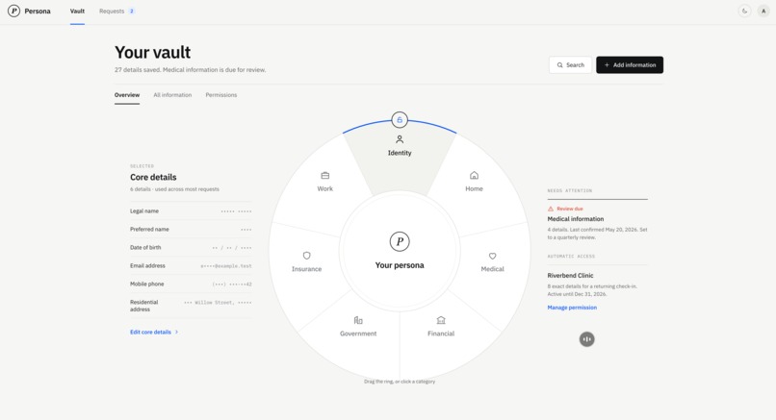Select the Medical heart icon
Image resolution: width=776 pixels, height=420 pixels.
point(492,256)
